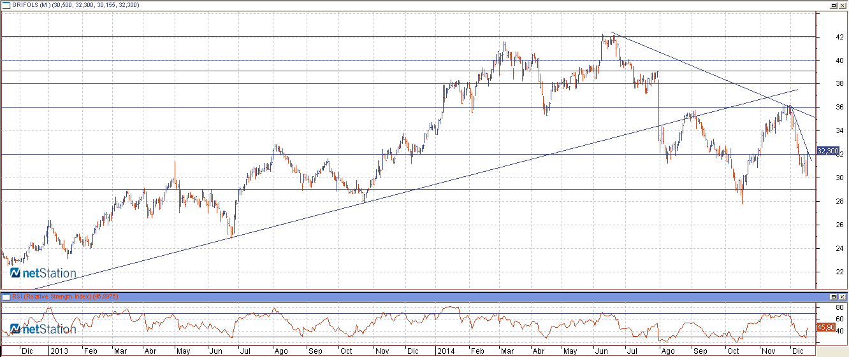Click the RSI (Relative Strength Index) title
This screenshot has height=357, width=849.
click(51, 297)
